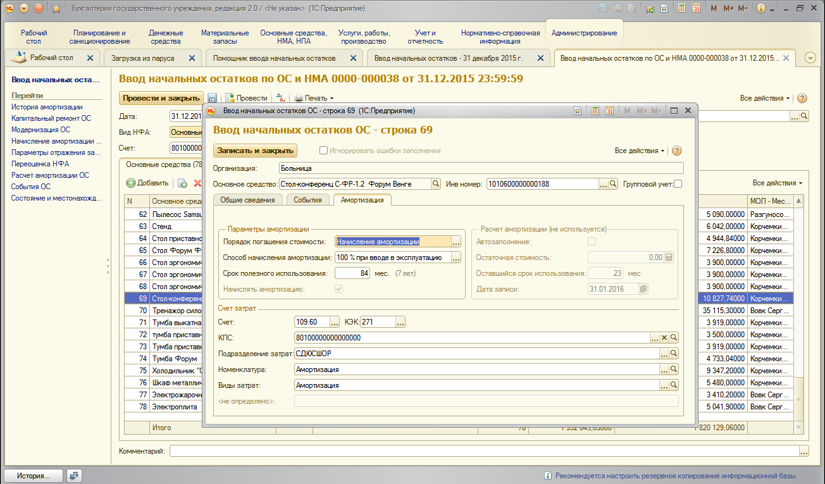
Task: Open 'История амортизации' link
Action: [47, 107]
